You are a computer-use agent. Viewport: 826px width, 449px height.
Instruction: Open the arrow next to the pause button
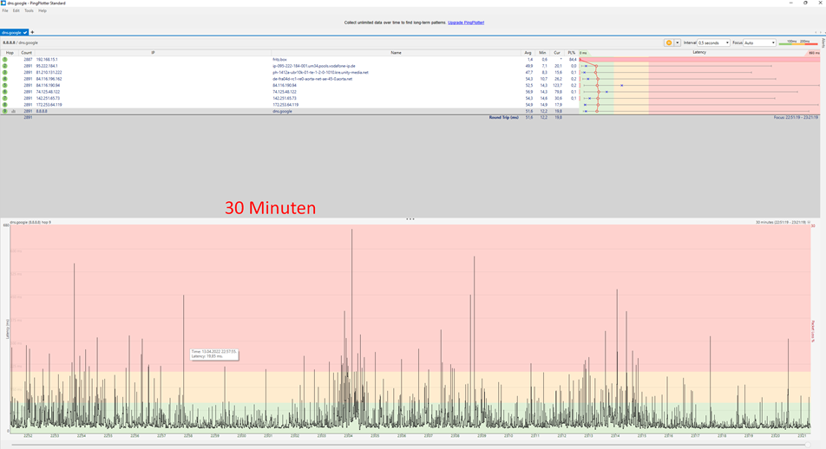678,42
